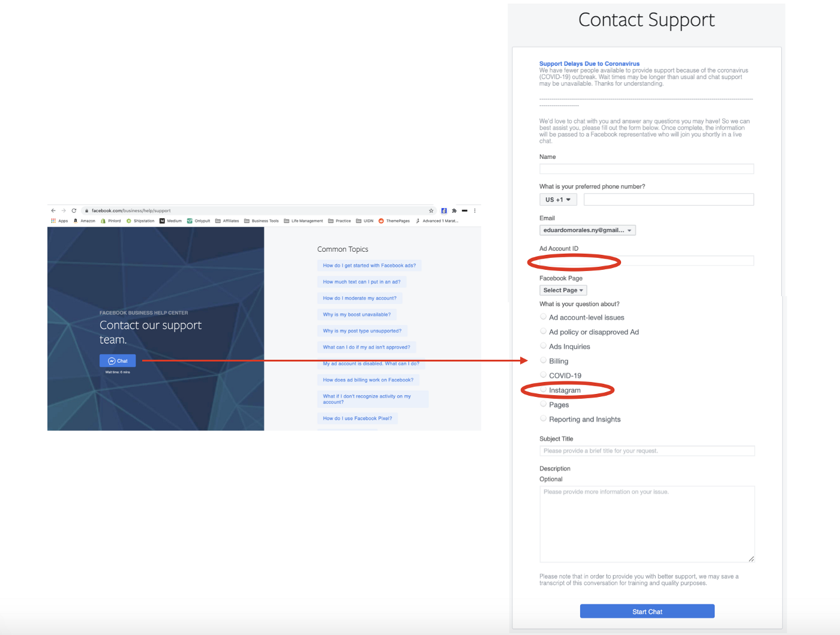Viewport: 840px width, 635px height.
Task: Open 'Why is my boost unavailable?' topic
Action: (x=356, y=314)
